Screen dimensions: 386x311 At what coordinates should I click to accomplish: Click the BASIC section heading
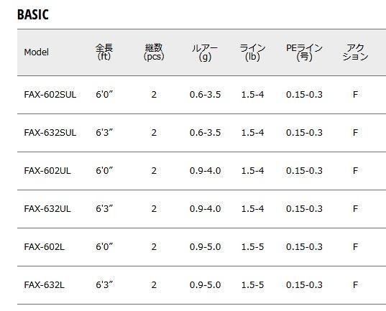33,14
